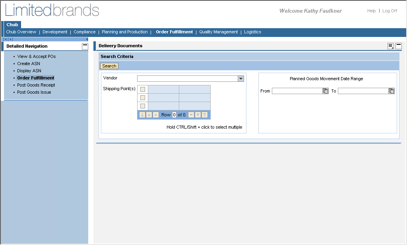Click the 'Shipping Point(s)' label
The height and width of the screenshot is (245, 407).
coord(119,89)
